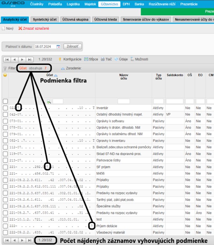This screenshot has height=245, width=214.
Task: Go to the next page in top pager
Action: 22,59
